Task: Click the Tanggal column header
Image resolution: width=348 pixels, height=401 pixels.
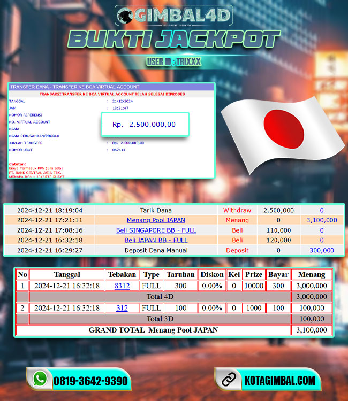Action: (67, 274)
